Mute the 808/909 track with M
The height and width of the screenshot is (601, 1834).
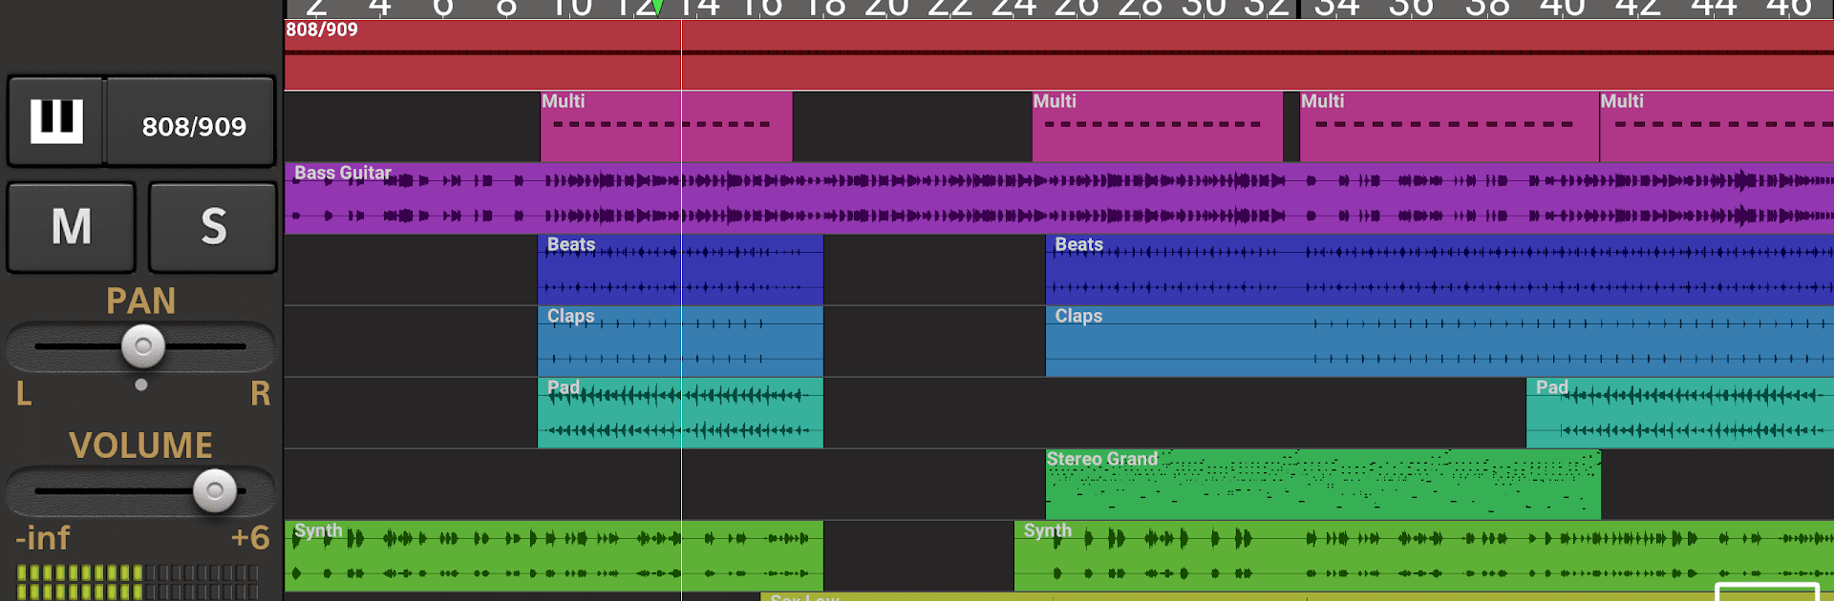[72, 227]
